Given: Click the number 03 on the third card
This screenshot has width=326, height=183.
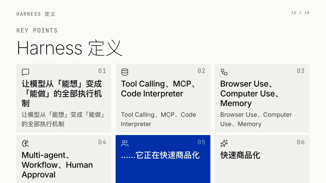Looking at the screenshot, I should (301, 71).
